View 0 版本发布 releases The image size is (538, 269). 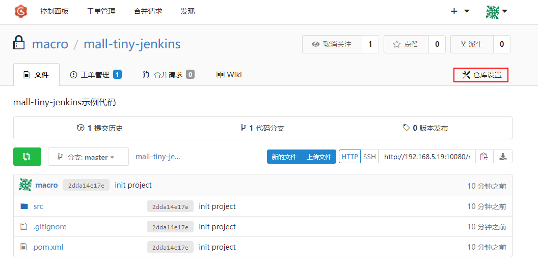[425, 128]
